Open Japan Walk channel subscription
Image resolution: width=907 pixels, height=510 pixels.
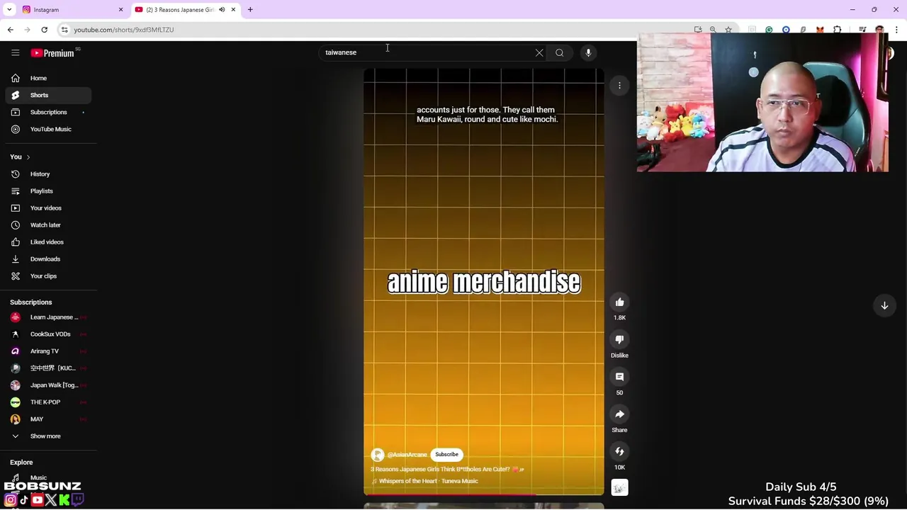pos(48,385)
